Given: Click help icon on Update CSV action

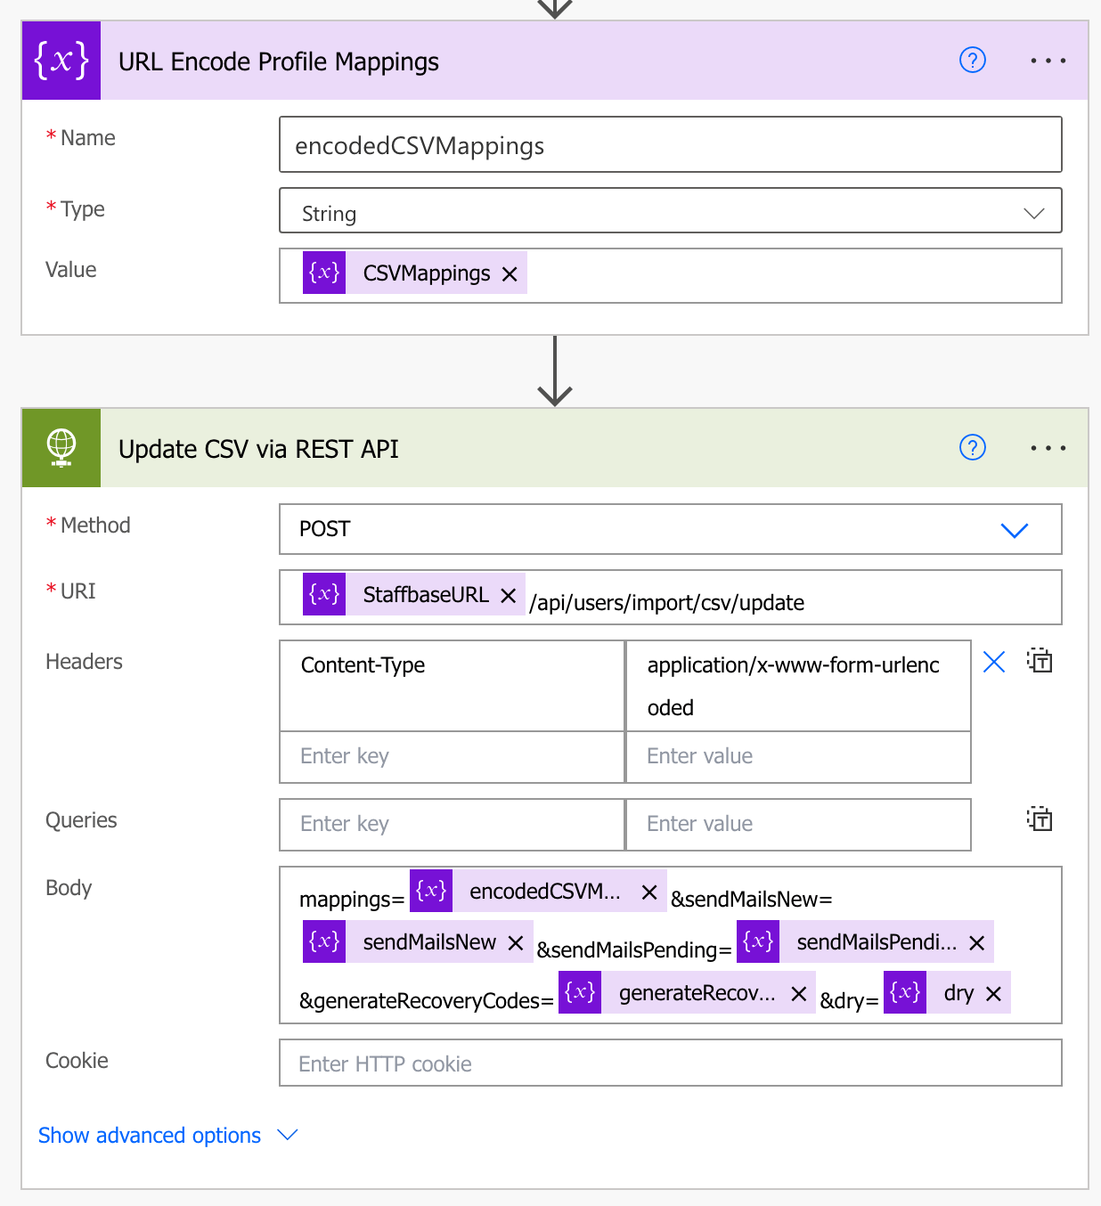Looking at the screenshot, I should point(972,447).
